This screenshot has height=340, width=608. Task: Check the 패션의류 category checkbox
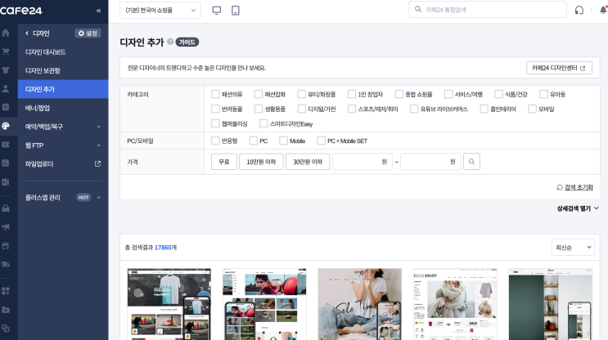pos(215,94)
